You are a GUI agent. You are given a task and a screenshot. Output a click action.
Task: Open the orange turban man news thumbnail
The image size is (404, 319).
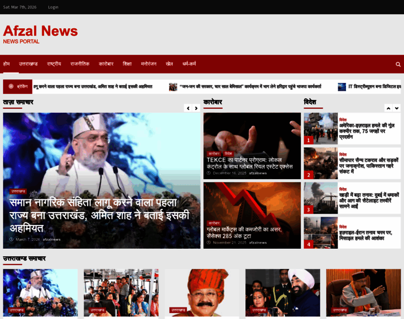[202, 293]
